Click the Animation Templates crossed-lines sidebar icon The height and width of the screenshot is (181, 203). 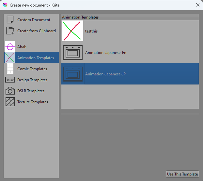[10, 58]
